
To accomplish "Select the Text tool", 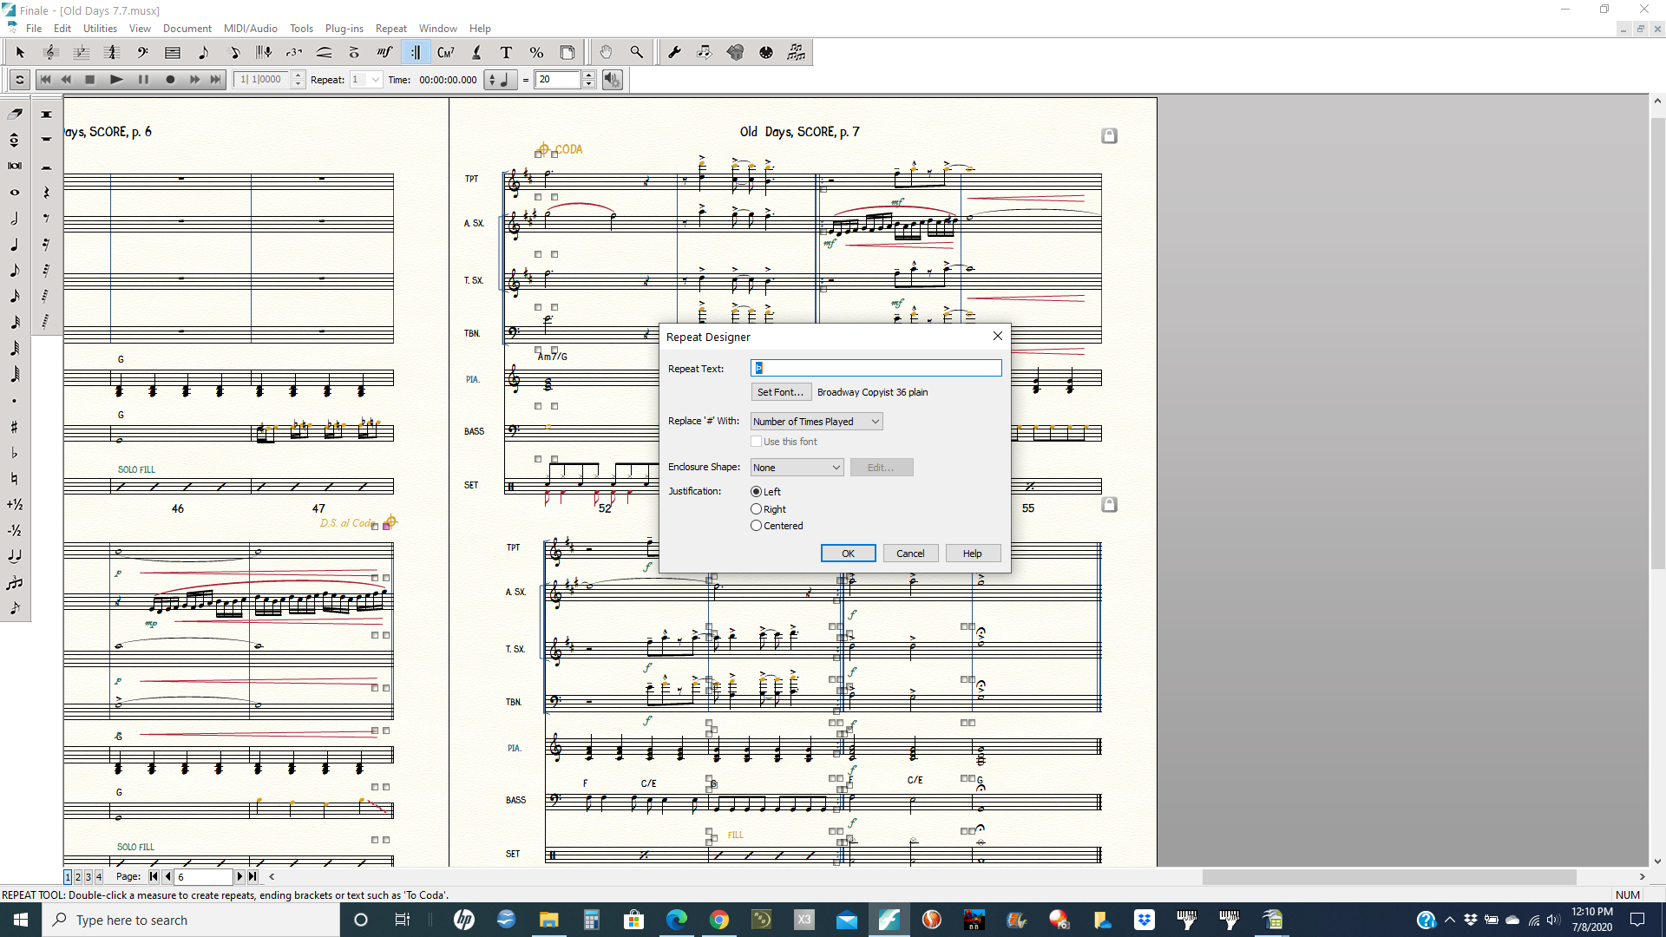I will (506, 53).
